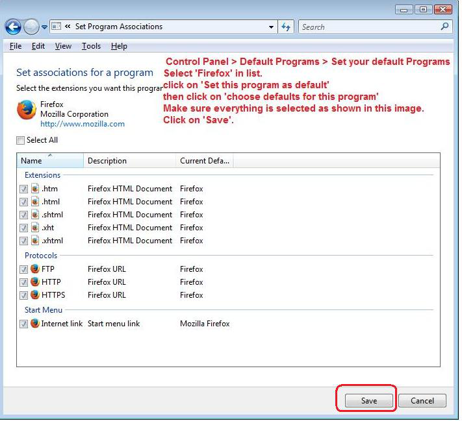Click the double chevron in address bar
Screen dimensions: 462x421
pyautogui.click(x=68, y=27)
